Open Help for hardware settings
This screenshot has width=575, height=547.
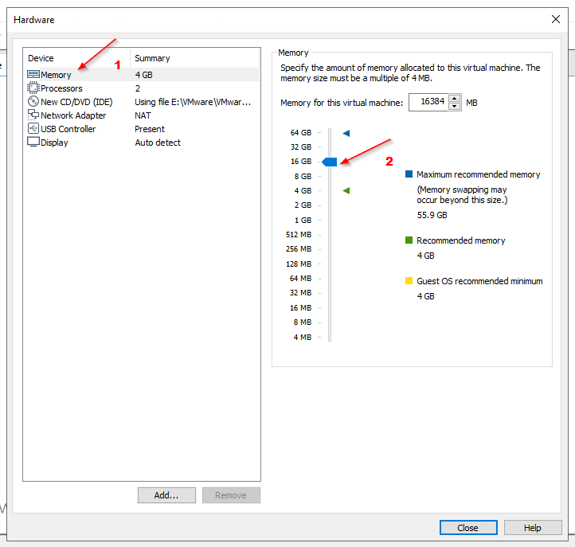(533, 528)
